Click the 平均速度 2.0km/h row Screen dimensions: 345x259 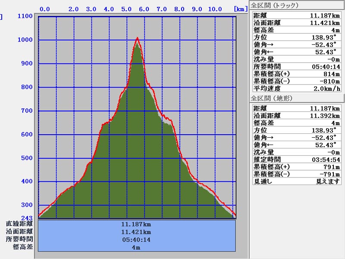[296, 88]
